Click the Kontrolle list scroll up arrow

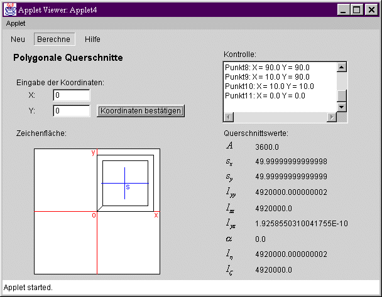342,67
